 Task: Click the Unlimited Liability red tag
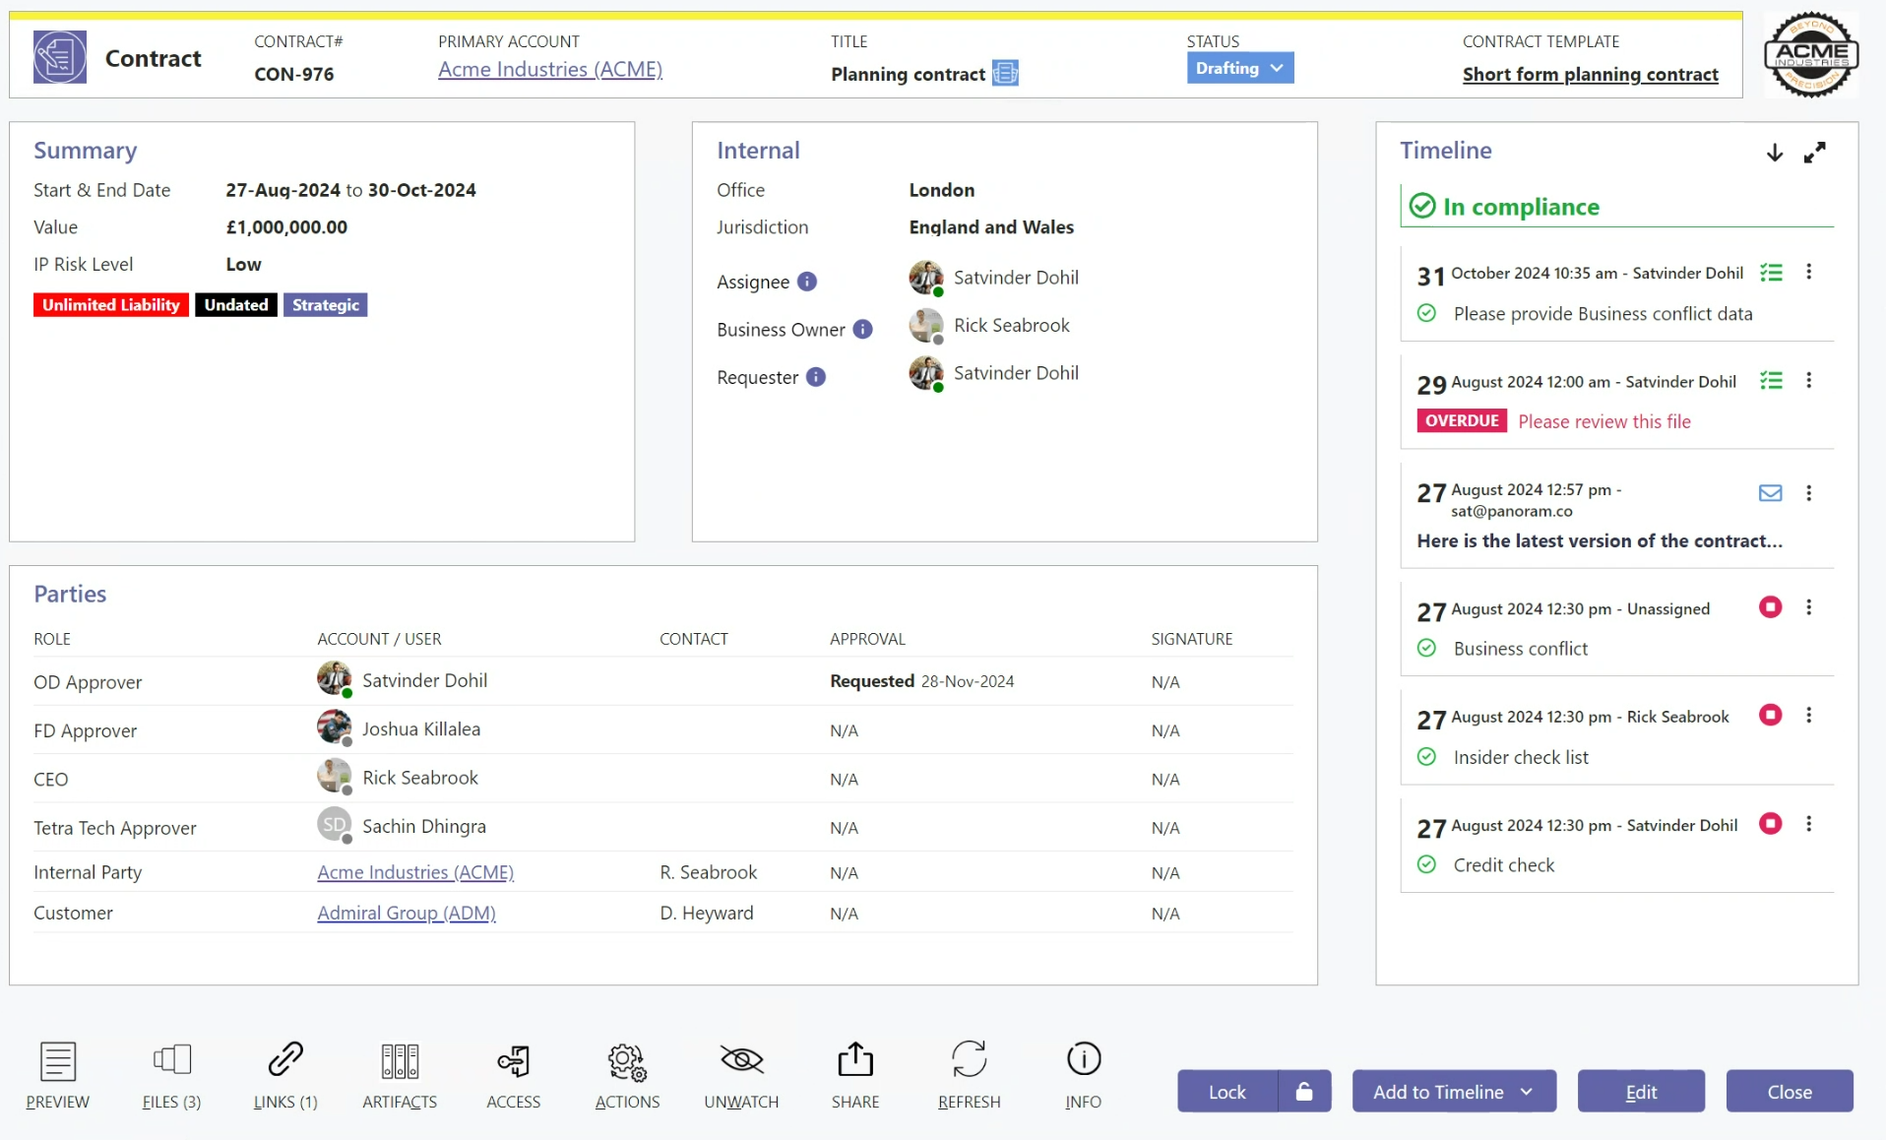[111, 305]
